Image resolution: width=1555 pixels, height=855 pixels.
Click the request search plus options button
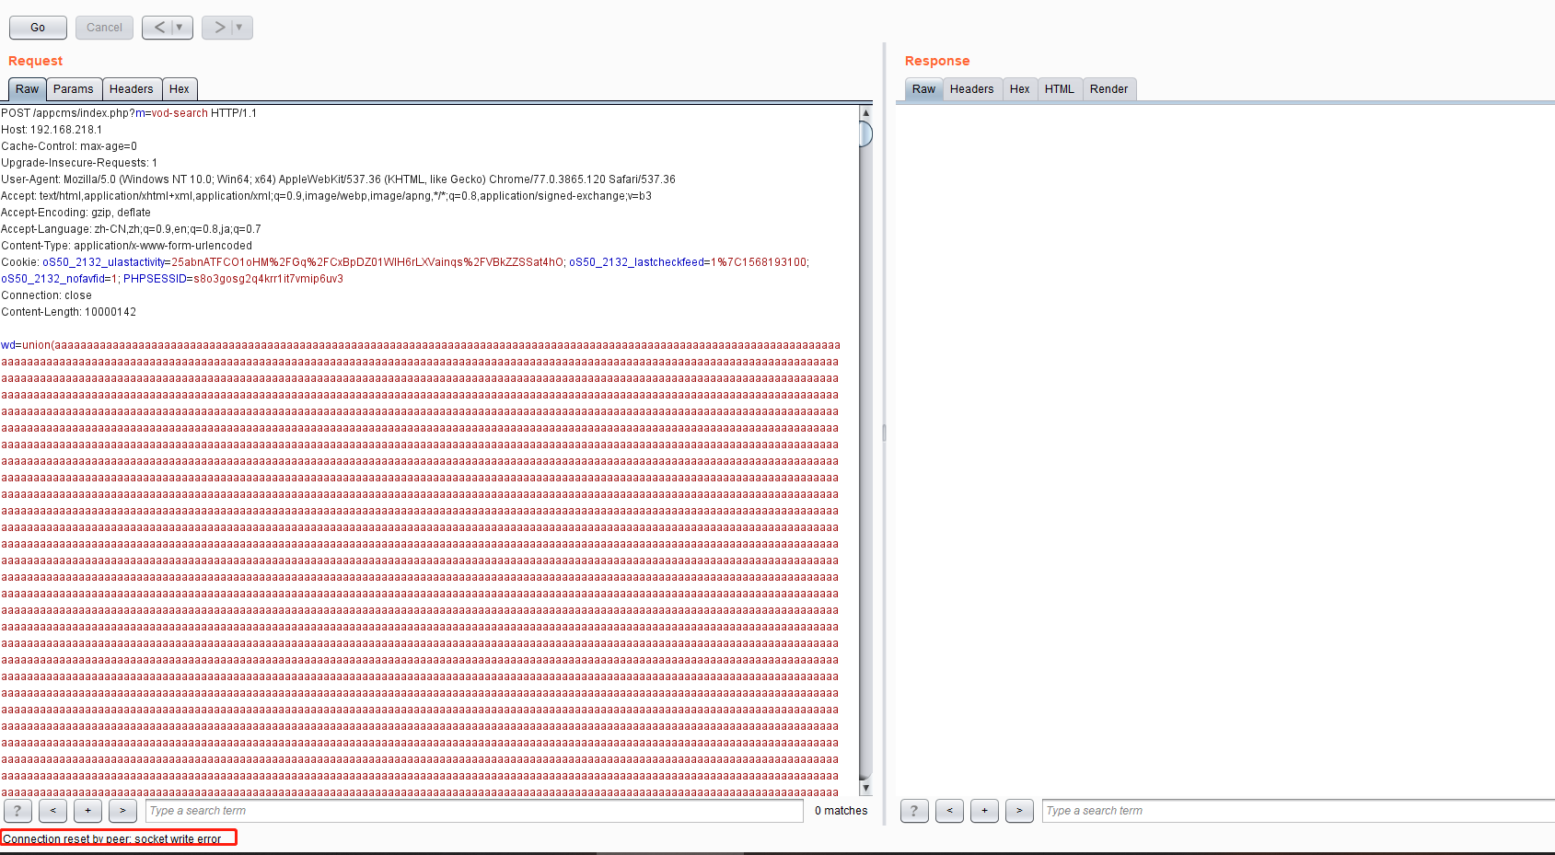coord(87,811)
